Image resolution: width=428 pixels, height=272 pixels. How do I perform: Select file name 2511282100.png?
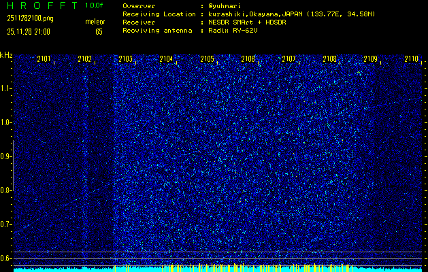[x=30, y=19]
